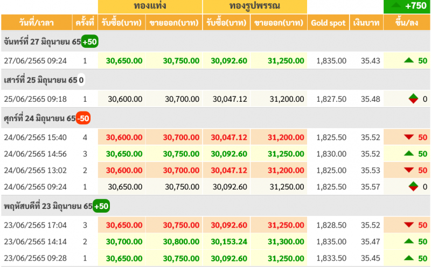431x267 pixels.
Task: Click 30,750.00 bar sell price in 27/06/2565 row
Action: click(181, 61)
